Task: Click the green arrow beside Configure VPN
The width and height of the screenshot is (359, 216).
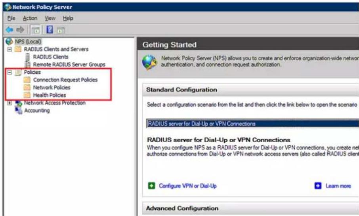Action: click(x=151, y=185)
